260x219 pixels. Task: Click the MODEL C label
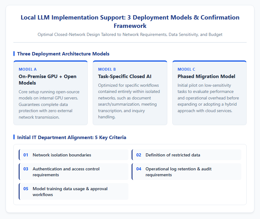coord(186,69)
